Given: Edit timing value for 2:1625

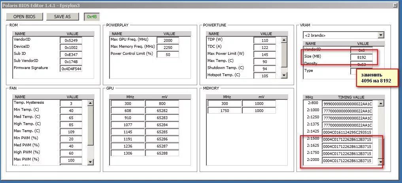Looking at the screenshot, I should click(x=347, y=146).
